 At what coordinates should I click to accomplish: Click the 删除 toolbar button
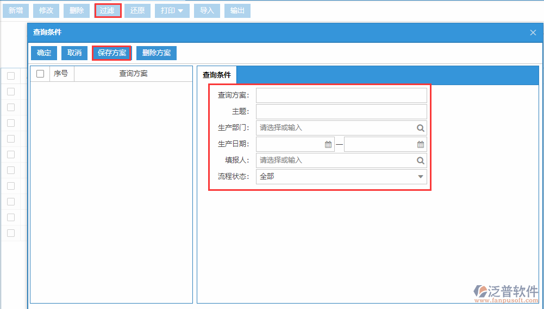pyautogui.click(x=77, y=11)
